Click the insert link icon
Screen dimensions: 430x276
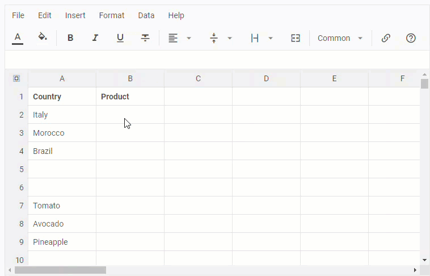click(386, 38)
